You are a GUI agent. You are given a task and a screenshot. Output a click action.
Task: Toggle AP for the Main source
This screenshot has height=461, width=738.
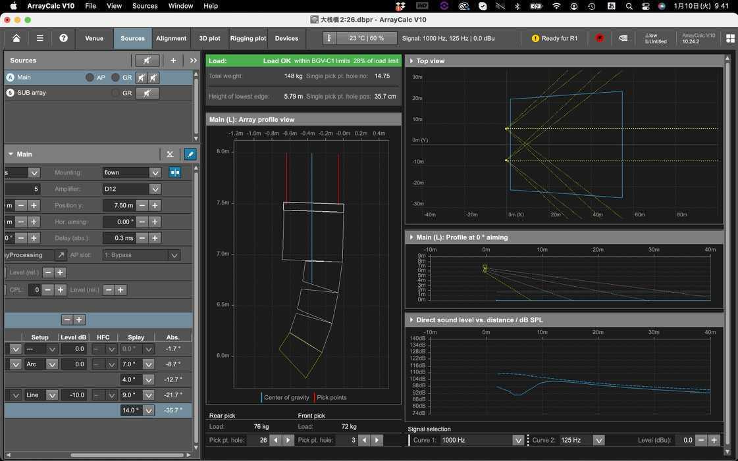pos(90,78)
